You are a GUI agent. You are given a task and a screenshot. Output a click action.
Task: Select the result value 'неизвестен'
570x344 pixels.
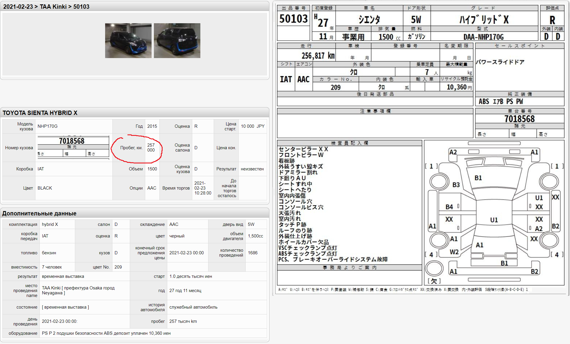(252, 169)
